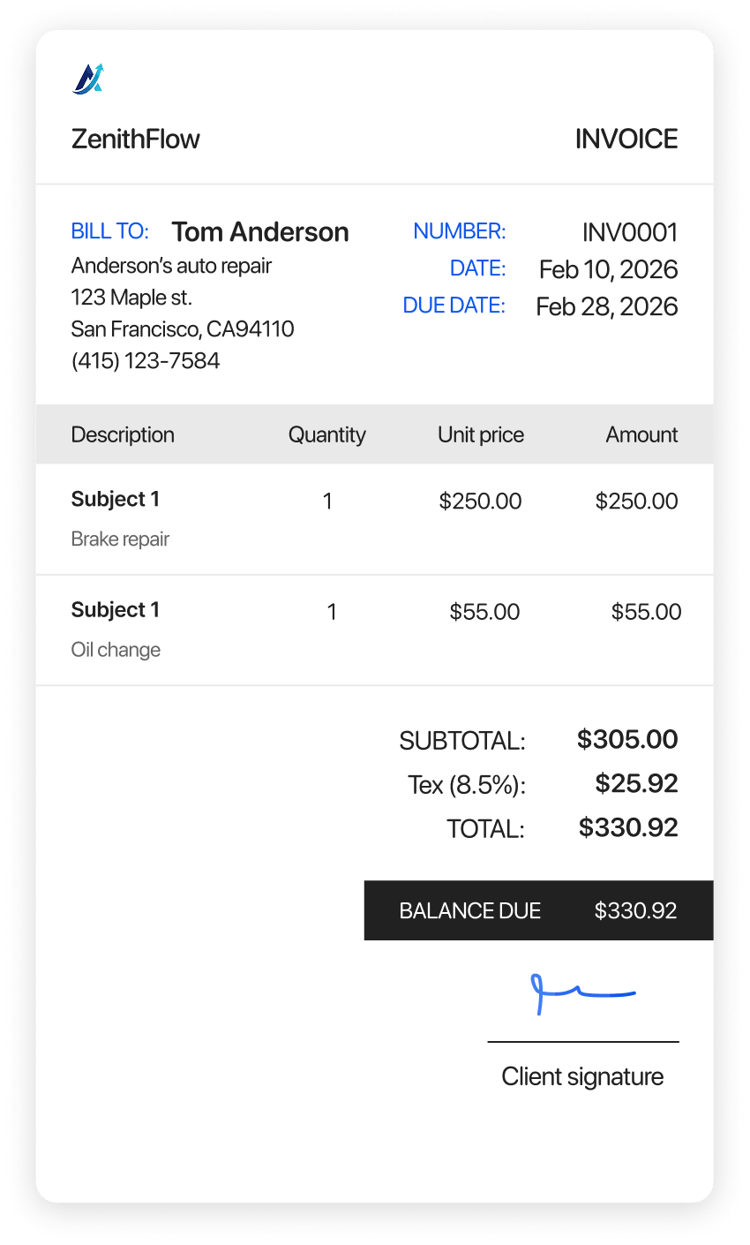The image size is (750, 1245).
Task: Click the blue client signature scribble
Action: click(581, 992)
